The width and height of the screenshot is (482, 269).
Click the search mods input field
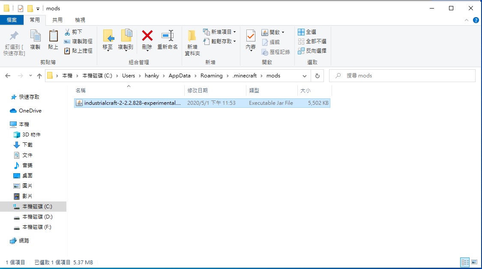(x=402, y=76)
